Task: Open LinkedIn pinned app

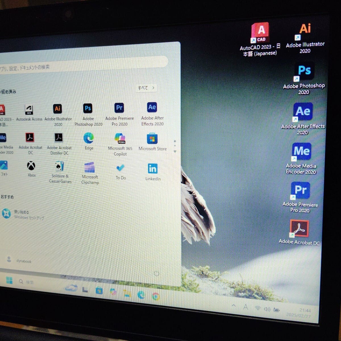Action: [153, 172]
